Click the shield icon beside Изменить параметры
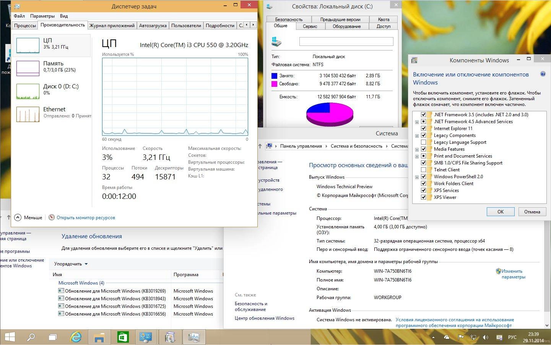This screenshot has height=345, width=551. point(498,271)
